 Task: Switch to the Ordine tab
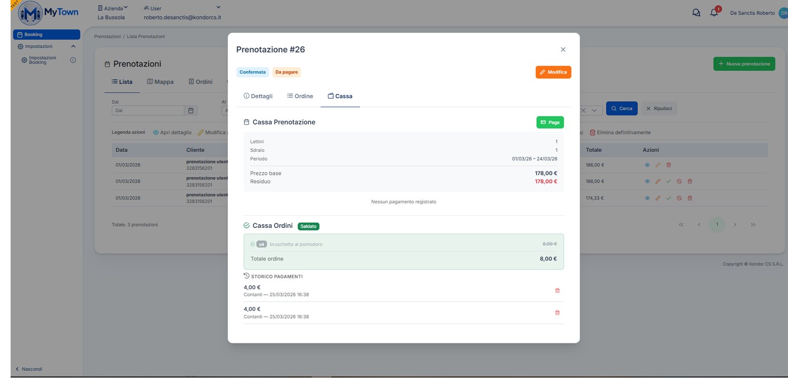point(300,96)
